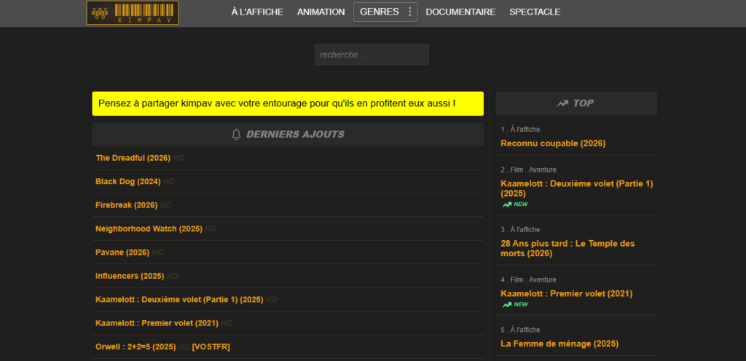Screen dimensions: 746x361
Task: Open Neighborhood Watch (2025) movie page
Action: click(149, 229)
